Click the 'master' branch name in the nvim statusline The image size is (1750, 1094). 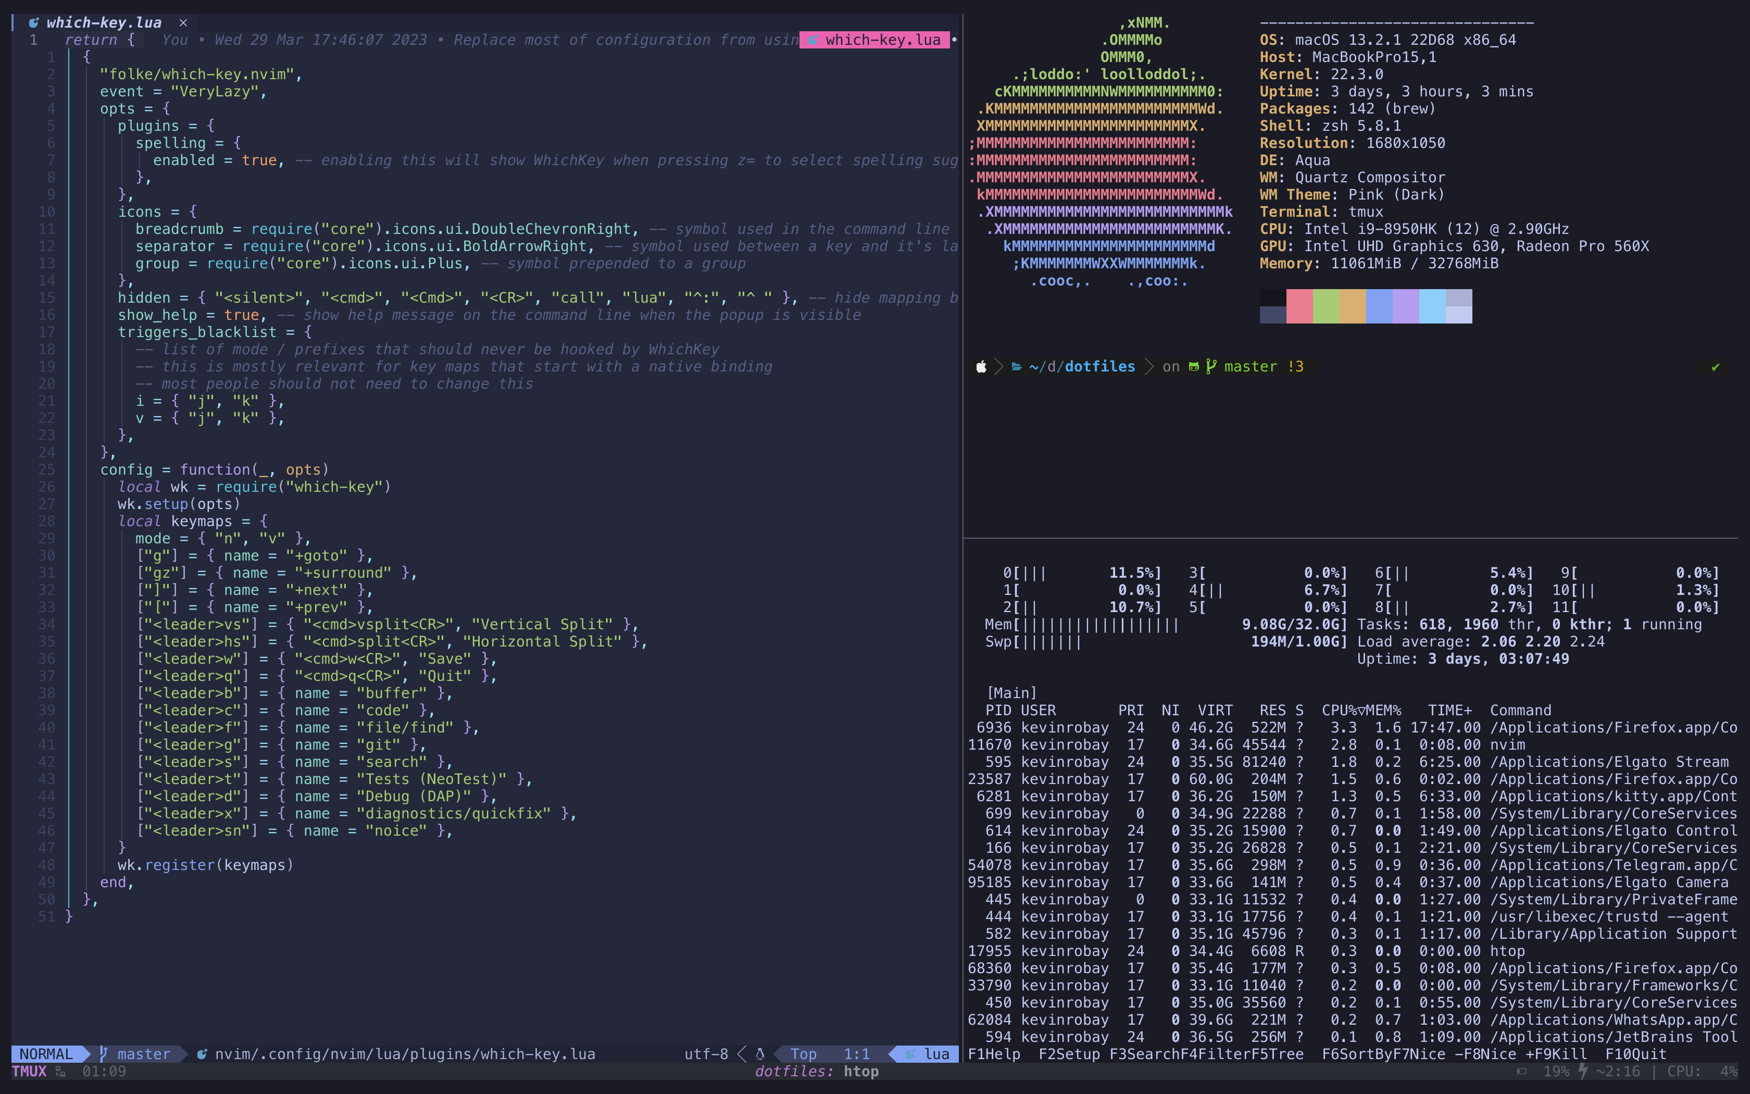pyautogui.click(x=144, y=1054)
